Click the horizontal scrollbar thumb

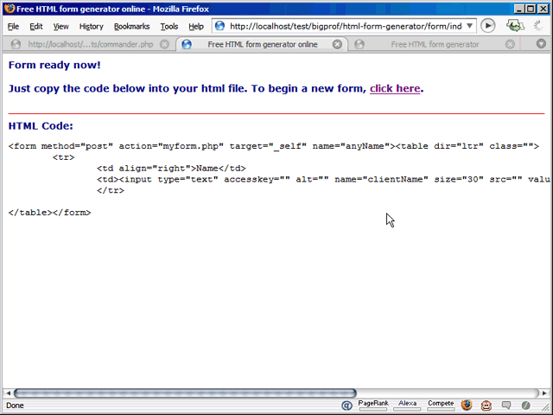point(185,393)
